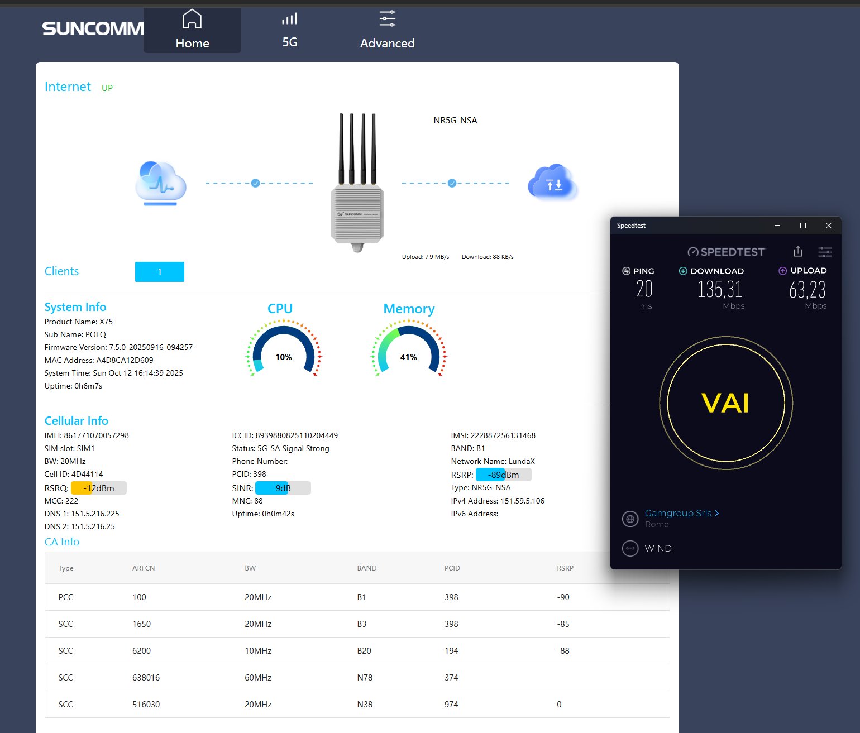Click the globe server icon in Speedtest
This screenshot has height=733, width=860.
click(630, 519)
